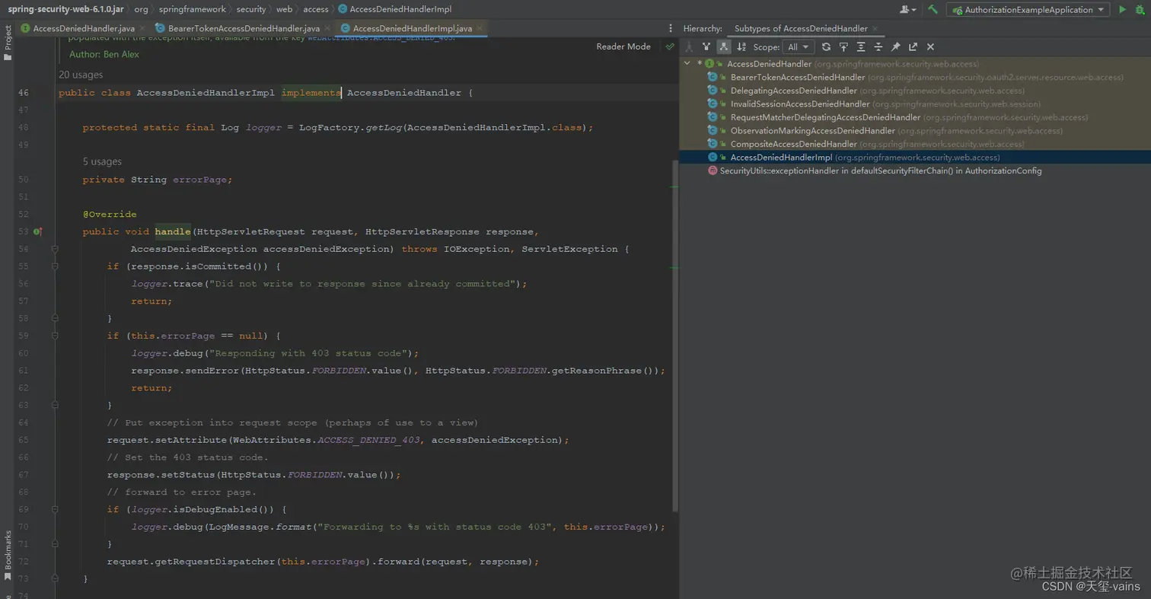Click the autoscroll to source icon
This screenshot has height=599, width=1151.
click(843, 46)
